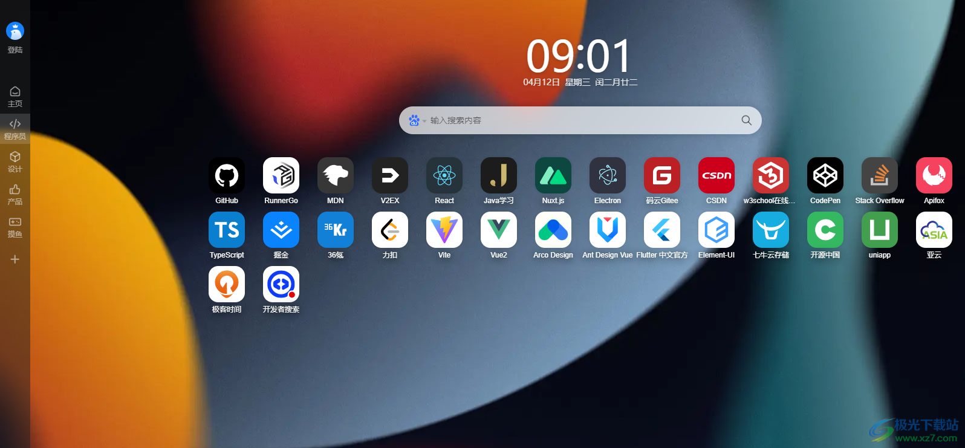Open the Vite shortcut icon
Image resolution: width=965 pixels, height=448 pixels.
click(x=444, y=230)
